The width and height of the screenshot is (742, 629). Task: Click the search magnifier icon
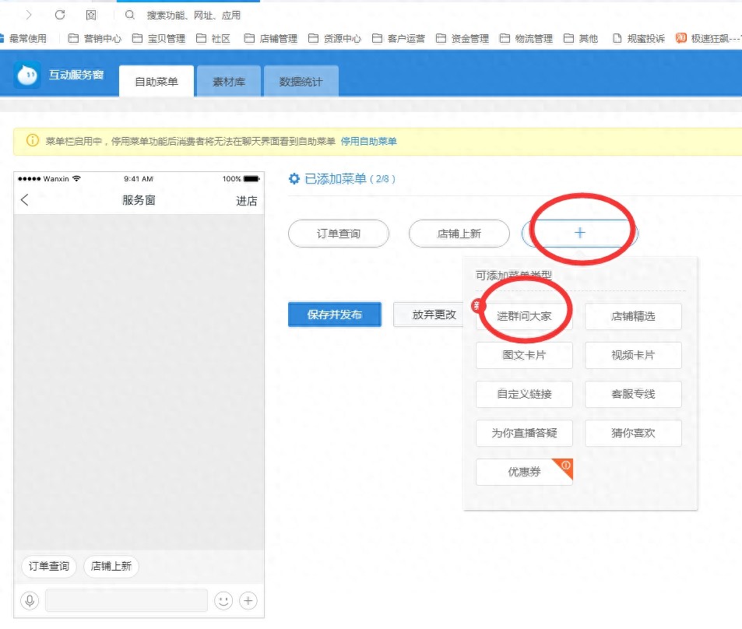click(x=129, y=14)
